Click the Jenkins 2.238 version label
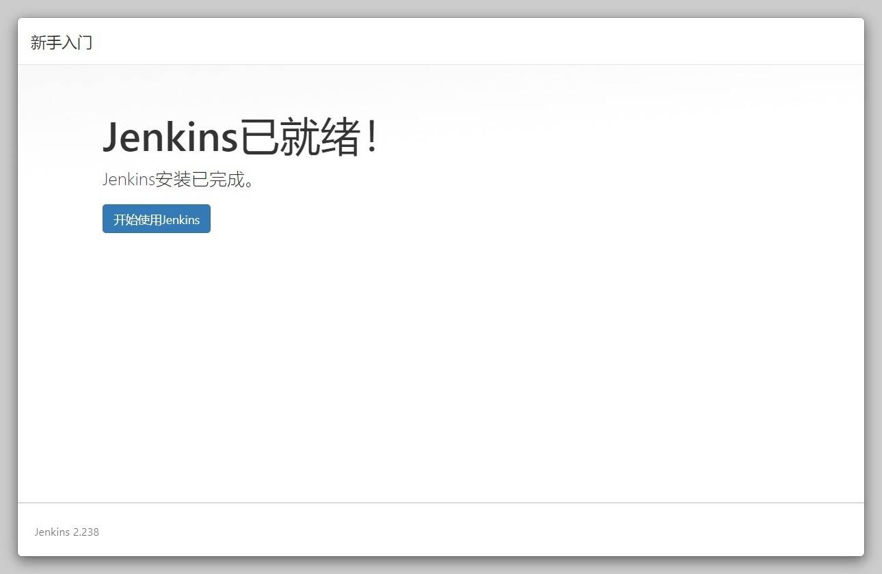Image resolution: width=882 pixels, height=574 pixels. tap(67, 532)
